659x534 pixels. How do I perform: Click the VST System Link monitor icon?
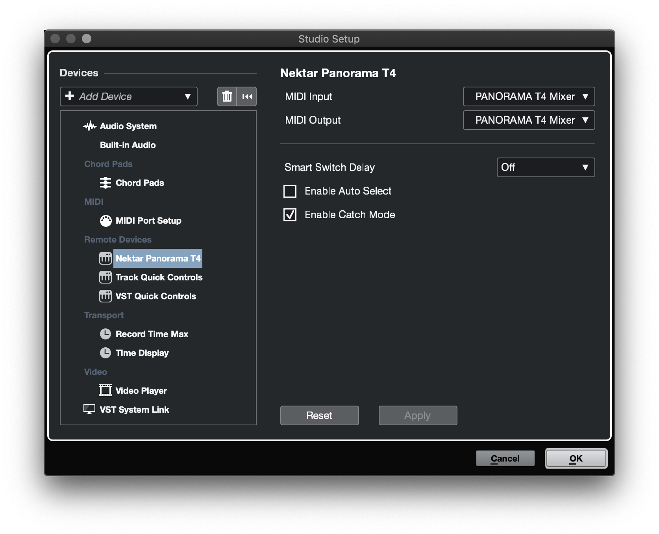[x=89, y=410]
